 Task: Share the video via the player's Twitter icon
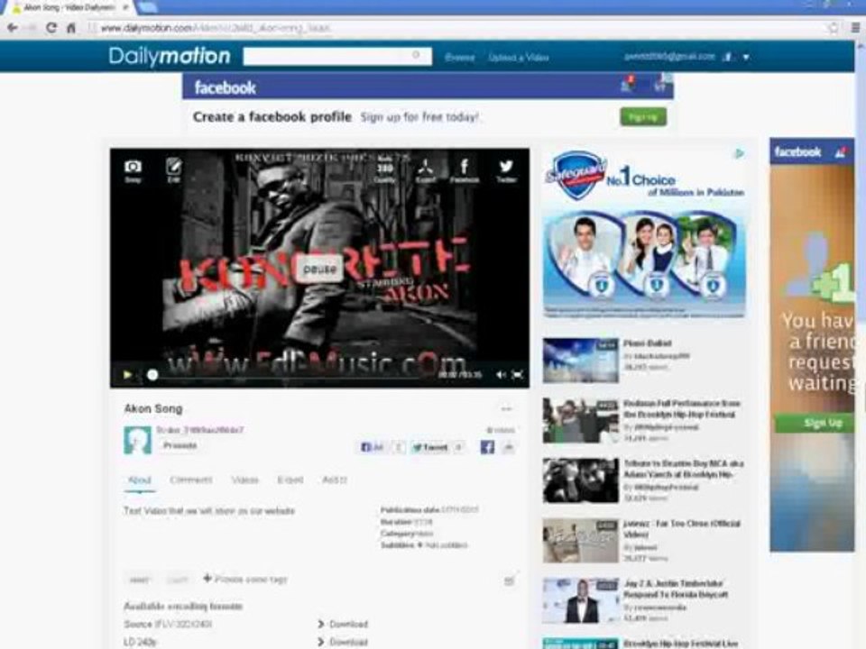pos(506,170)
